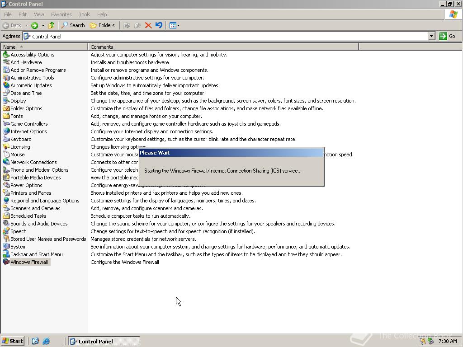The height and width of the screenshot is (347, 463).
Task: Click the Up folder toolbar icon
Action: [52, 25]
